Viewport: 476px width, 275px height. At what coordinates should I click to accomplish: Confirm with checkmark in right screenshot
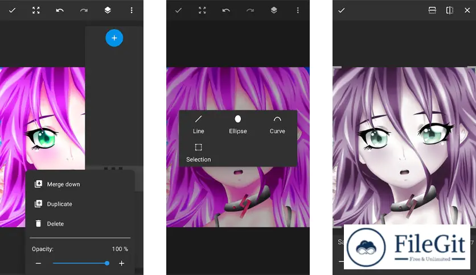click(x=342, y=10)
